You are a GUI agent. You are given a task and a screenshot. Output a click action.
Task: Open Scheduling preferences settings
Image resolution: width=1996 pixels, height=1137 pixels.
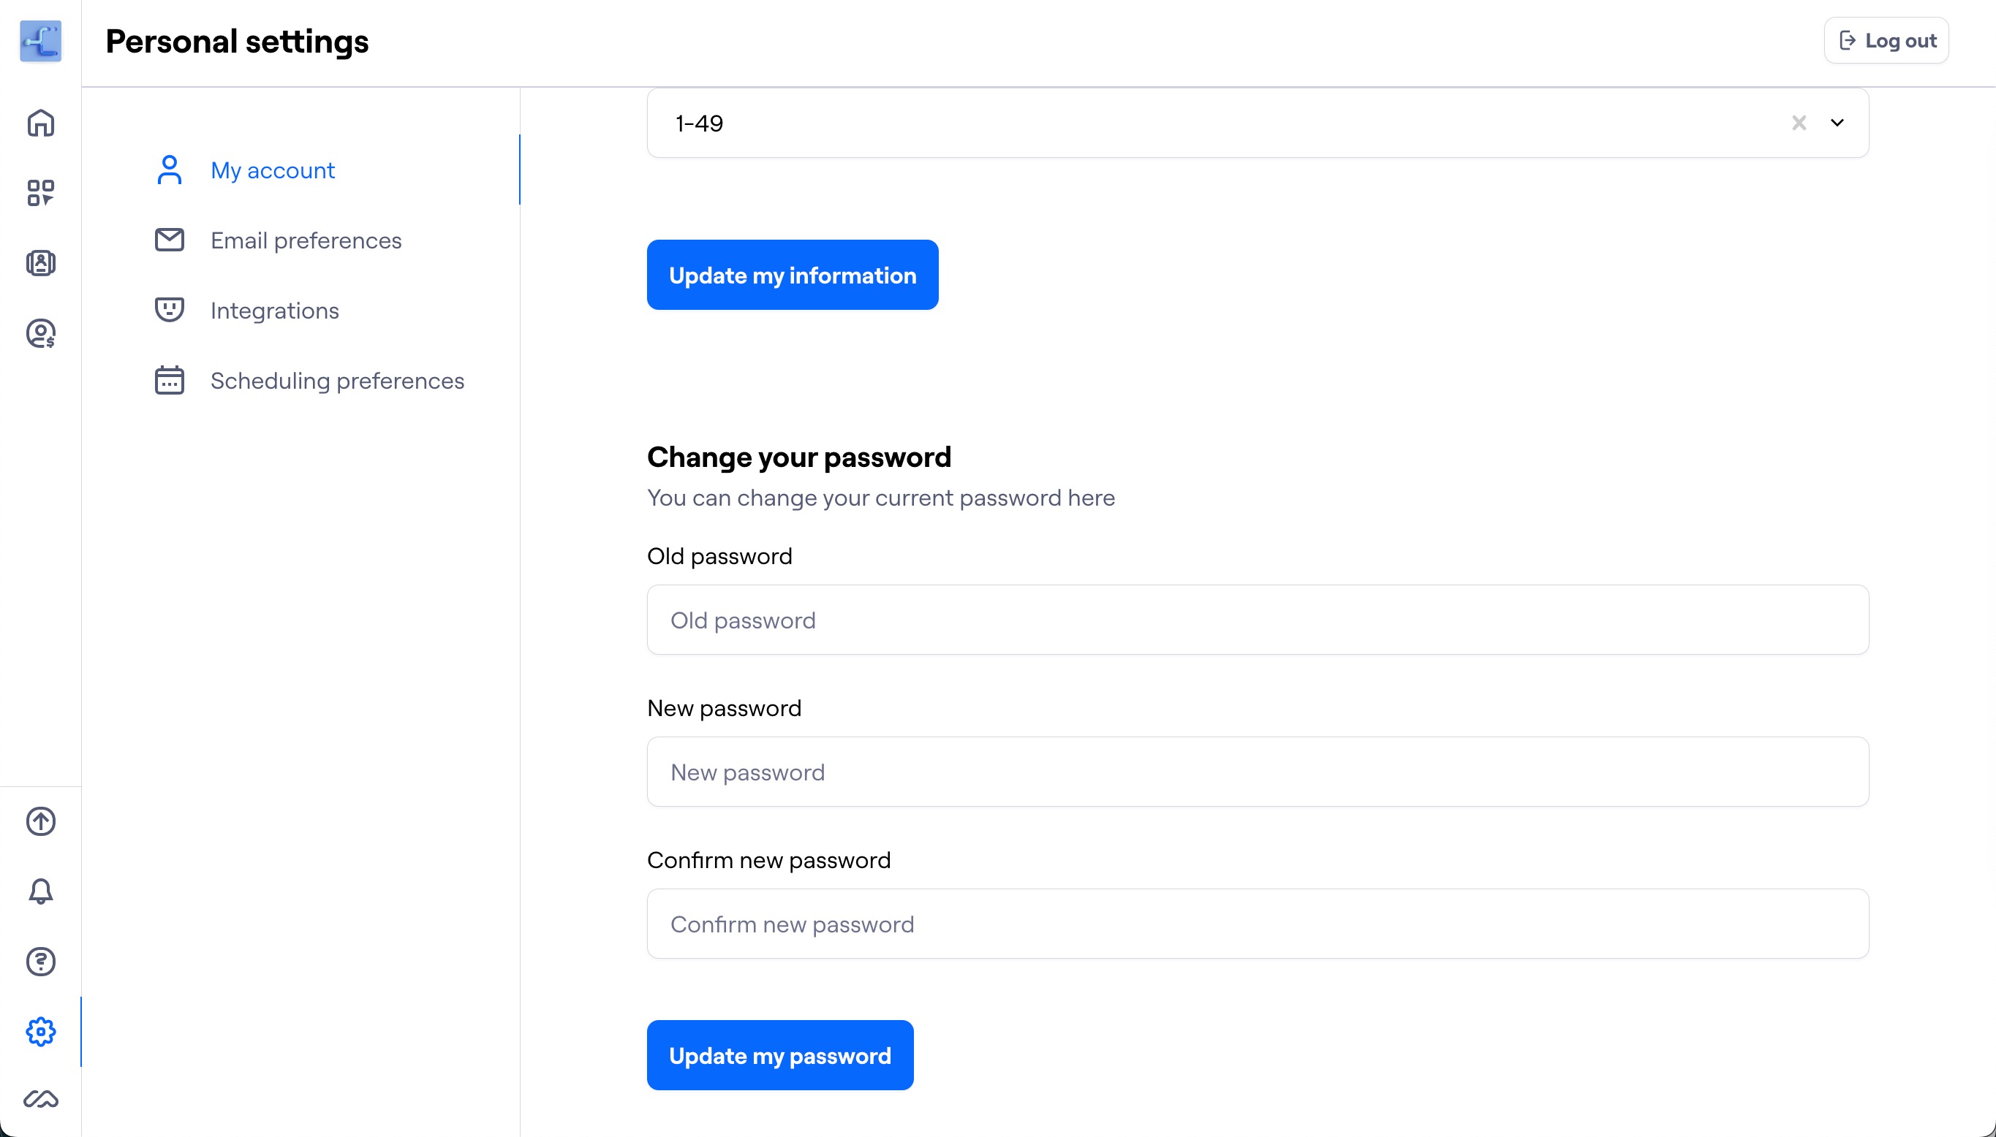point(337,380)
